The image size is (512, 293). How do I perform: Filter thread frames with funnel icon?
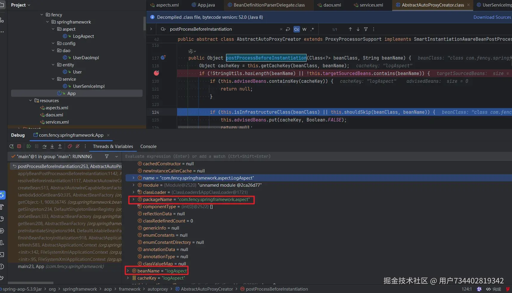(107, 156)
